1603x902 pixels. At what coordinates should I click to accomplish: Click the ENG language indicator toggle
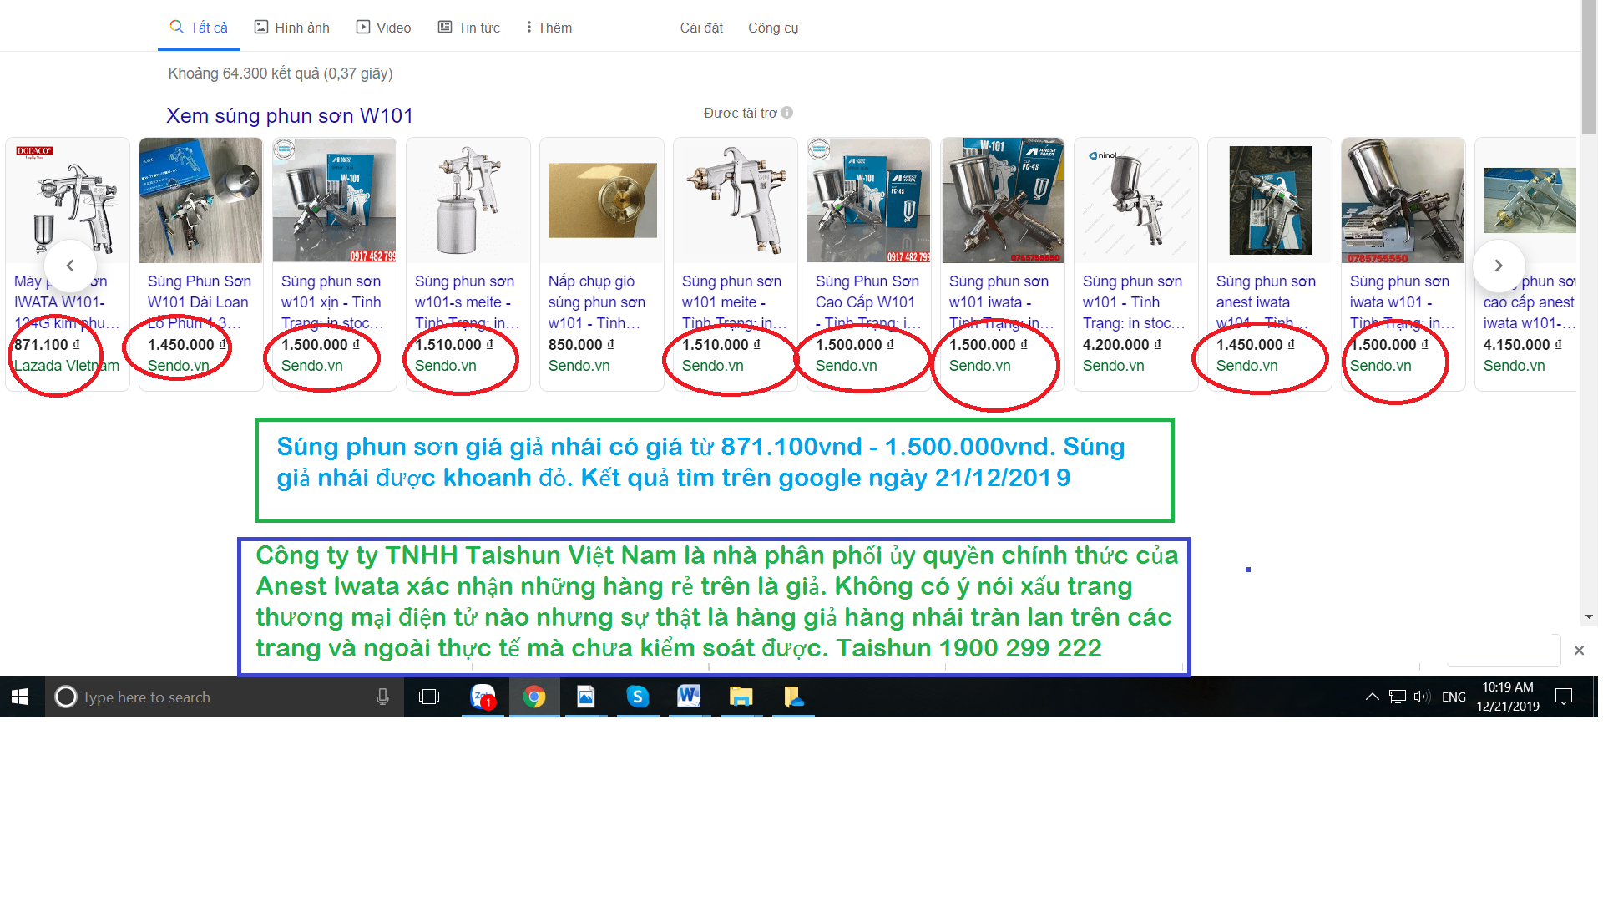click(1455, 697)
